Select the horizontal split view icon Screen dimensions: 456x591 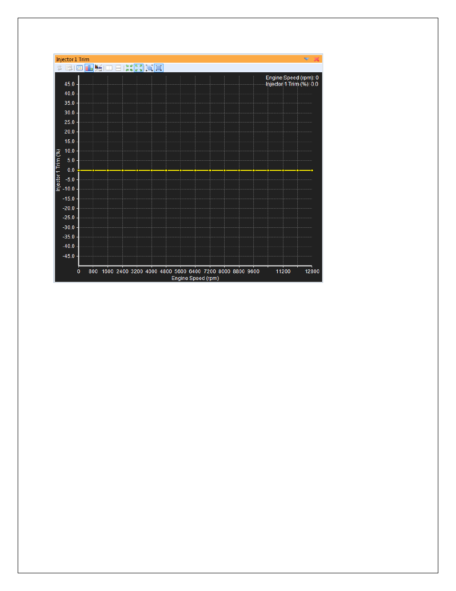(x=119, y=68)
